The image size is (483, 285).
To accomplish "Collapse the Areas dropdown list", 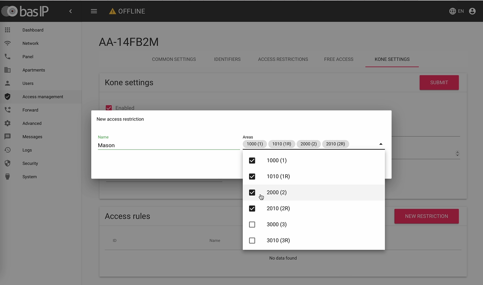I will click(381, 144).
